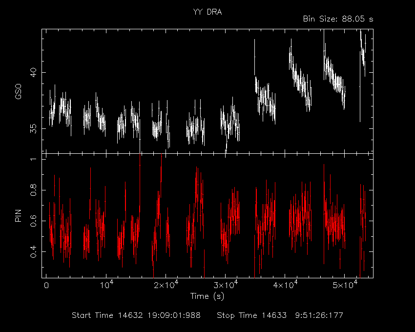The image size is (415, 332).
Task: Select the Bin Size: 88.05 s label
Action: [338, 19]
